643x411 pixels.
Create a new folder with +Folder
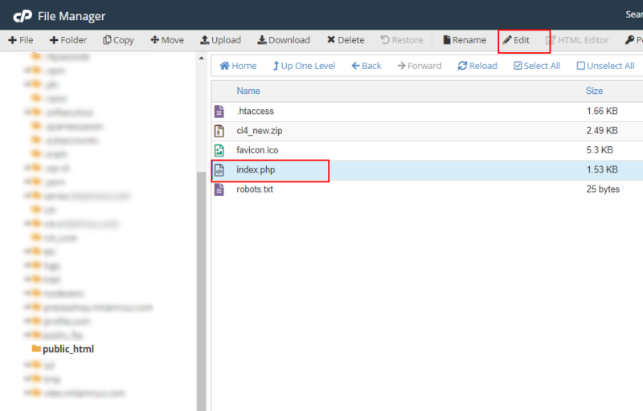click(68, 40)
